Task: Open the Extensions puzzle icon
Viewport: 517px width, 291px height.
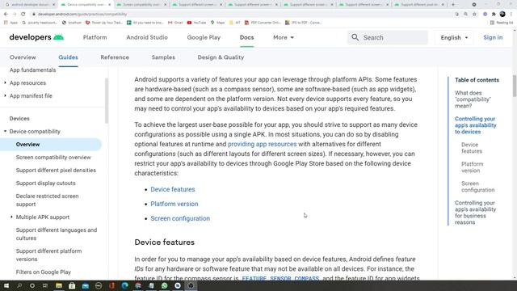Action: click(x=494, y=15)
